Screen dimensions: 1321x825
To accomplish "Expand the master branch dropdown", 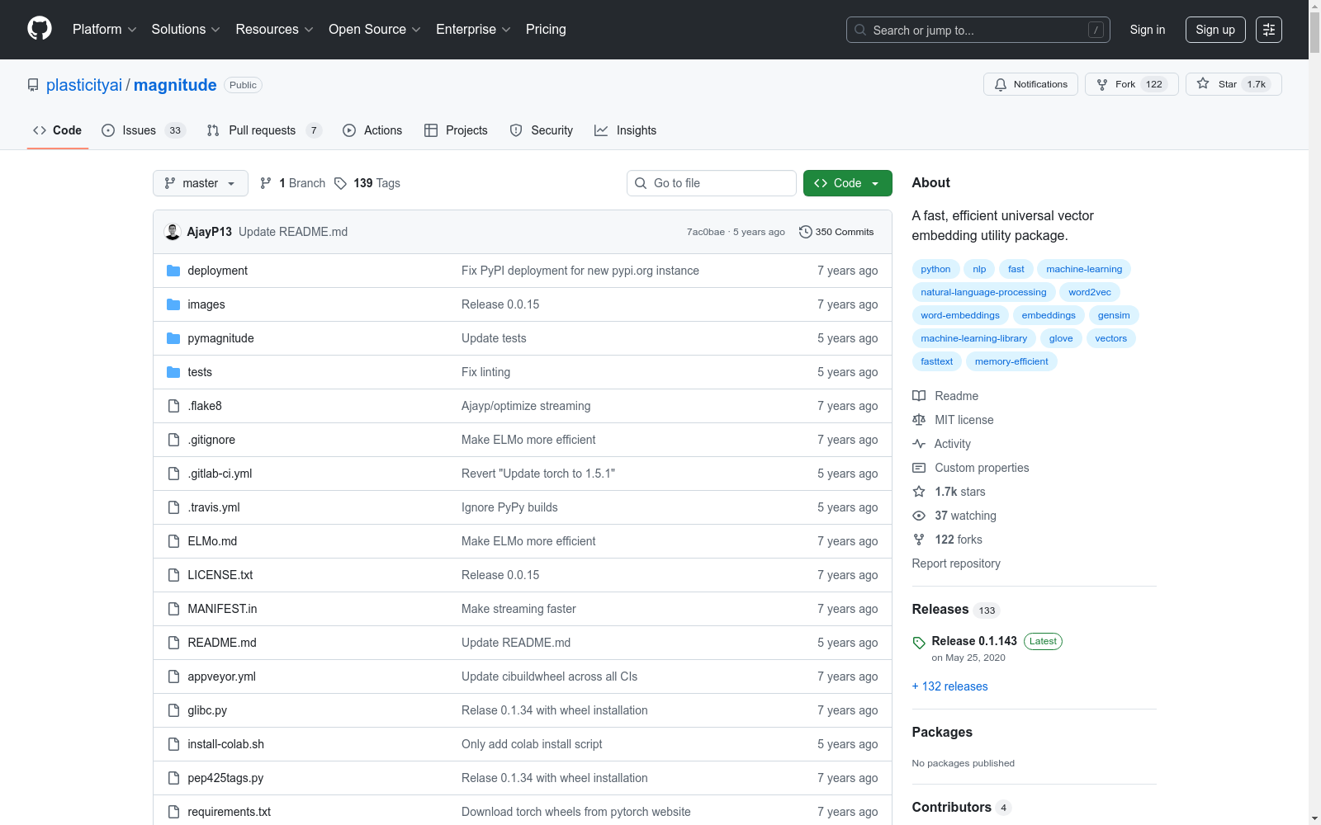I will click(x=200, y=183).
